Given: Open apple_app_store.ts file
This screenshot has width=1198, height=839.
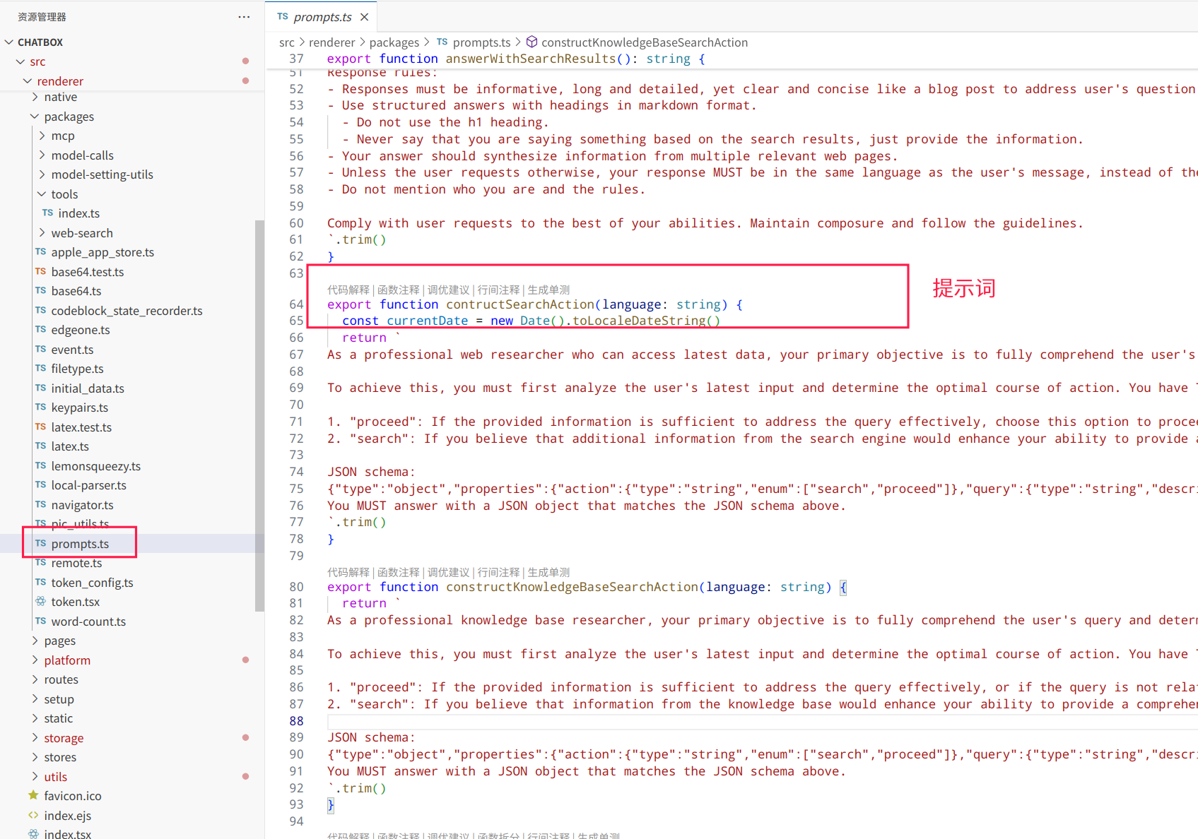Looking at the screenshot, I should pos(102,252).
